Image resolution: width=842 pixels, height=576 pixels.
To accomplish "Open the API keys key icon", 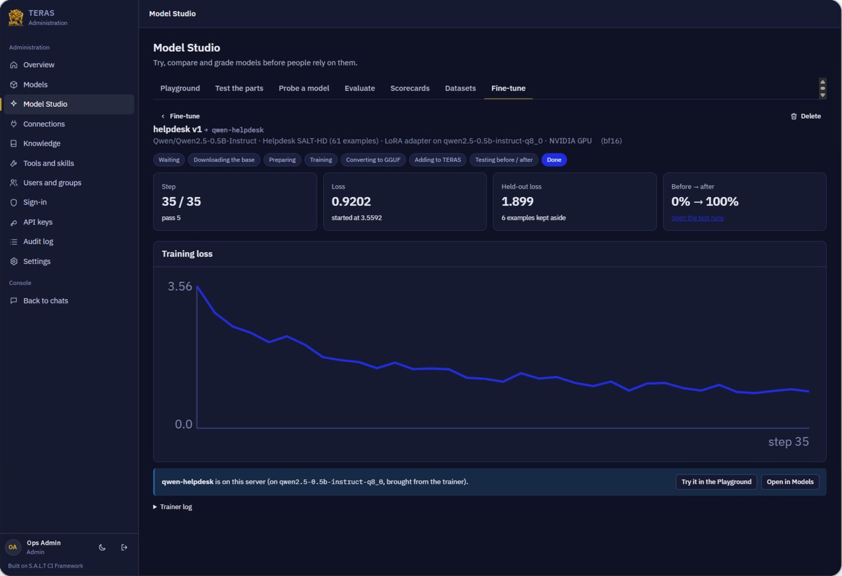I will 14,222.
